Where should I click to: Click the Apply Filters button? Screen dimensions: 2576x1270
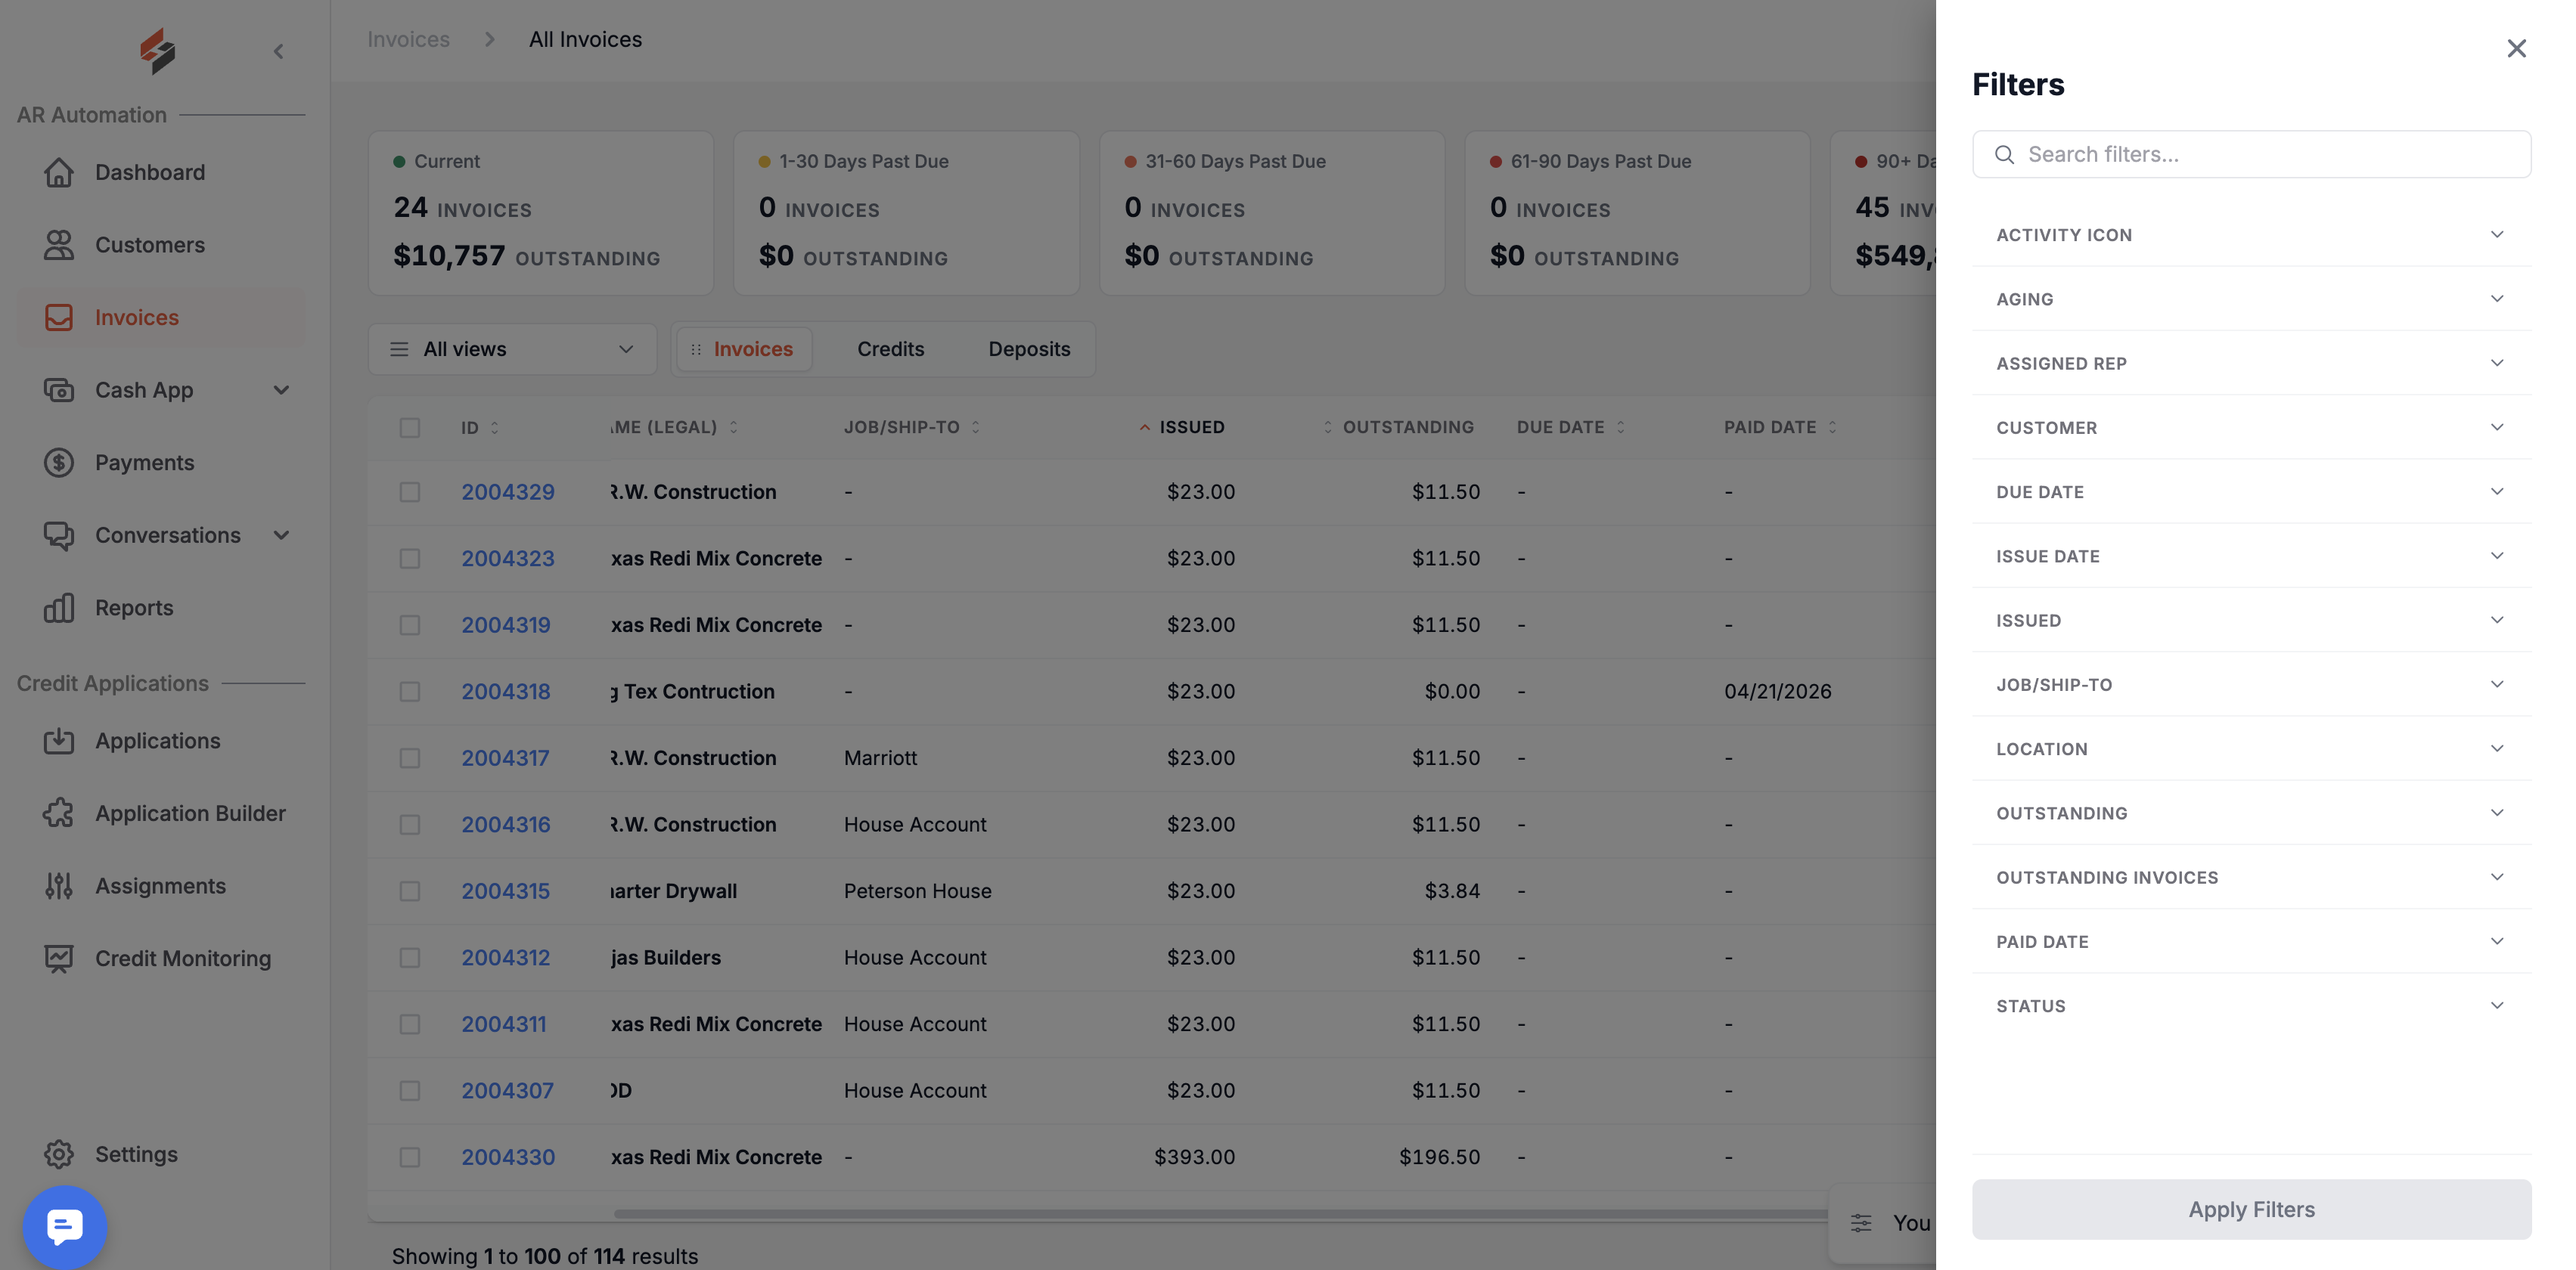(2251, 1209)
